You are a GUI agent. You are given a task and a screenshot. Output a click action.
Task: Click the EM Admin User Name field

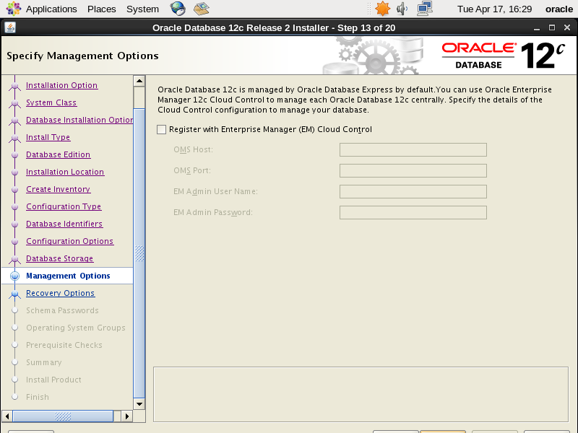(413, 191)
